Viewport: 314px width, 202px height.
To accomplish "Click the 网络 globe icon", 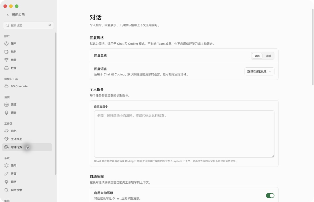I will click(6, 182).
